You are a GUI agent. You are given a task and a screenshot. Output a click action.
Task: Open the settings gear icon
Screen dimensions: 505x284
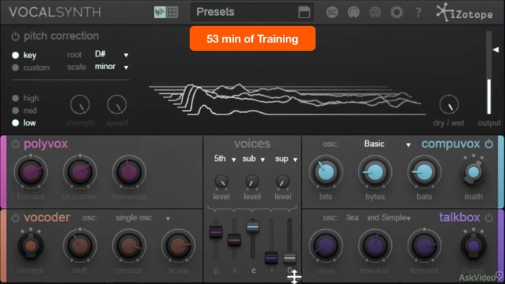(x=397, y=13)
